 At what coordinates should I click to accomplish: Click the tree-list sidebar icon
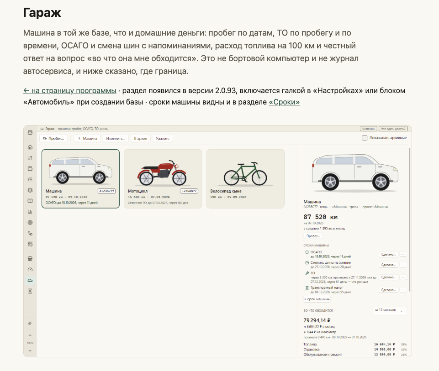click(x=30, y=179)
